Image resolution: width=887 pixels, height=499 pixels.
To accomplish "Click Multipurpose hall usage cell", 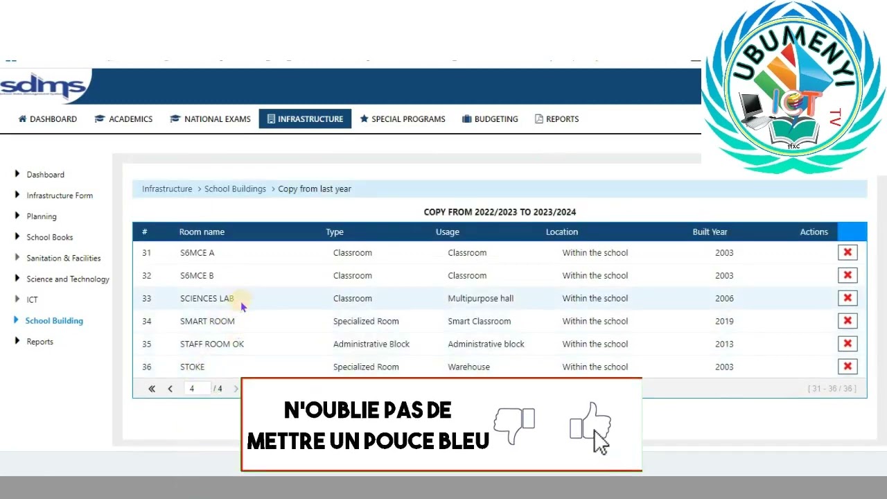I will [x=480, y=298].
